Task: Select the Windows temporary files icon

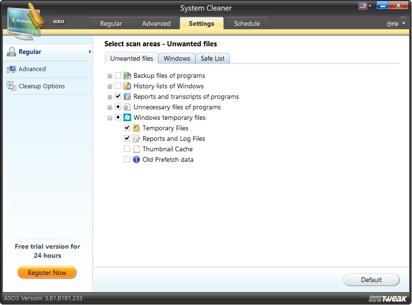Action: (126, 117)
